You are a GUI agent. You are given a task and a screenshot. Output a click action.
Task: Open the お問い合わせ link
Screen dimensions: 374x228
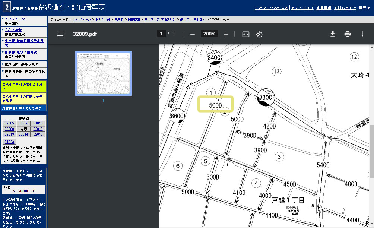(345, 8)
